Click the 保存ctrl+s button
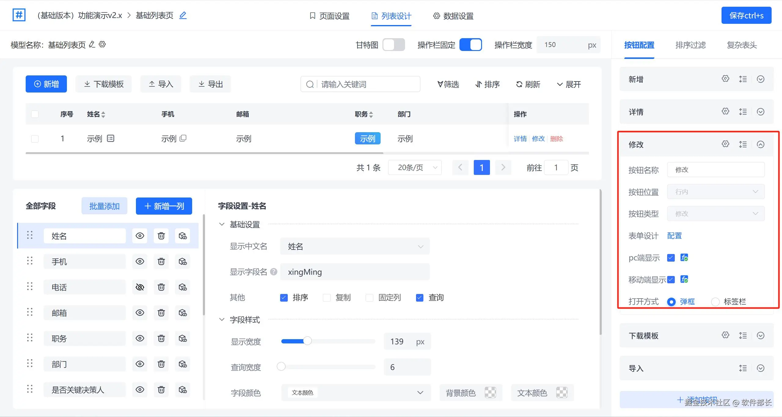 pyautogui.click(x=746, y=16)
